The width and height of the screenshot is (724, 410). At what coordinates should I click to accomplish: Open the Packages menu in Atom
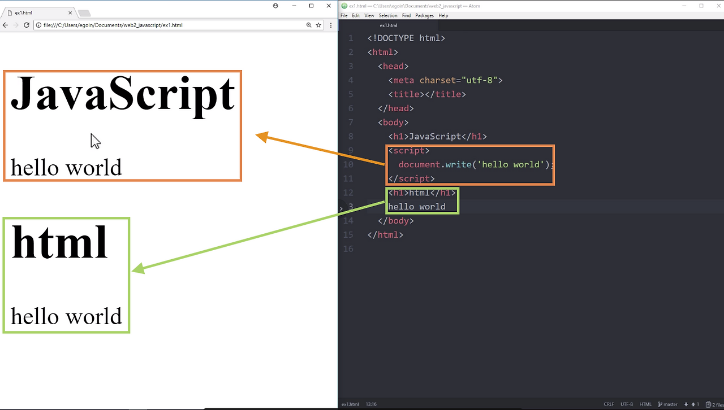(424, 16)
